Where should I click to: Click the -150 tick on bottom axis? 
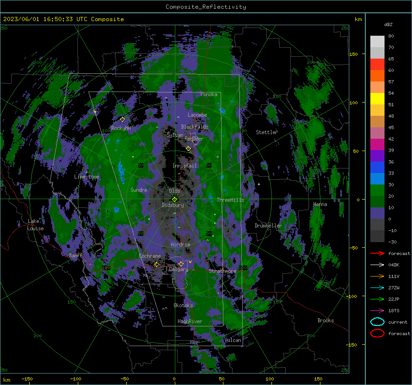pyautogui.click(x=27, y=379)
